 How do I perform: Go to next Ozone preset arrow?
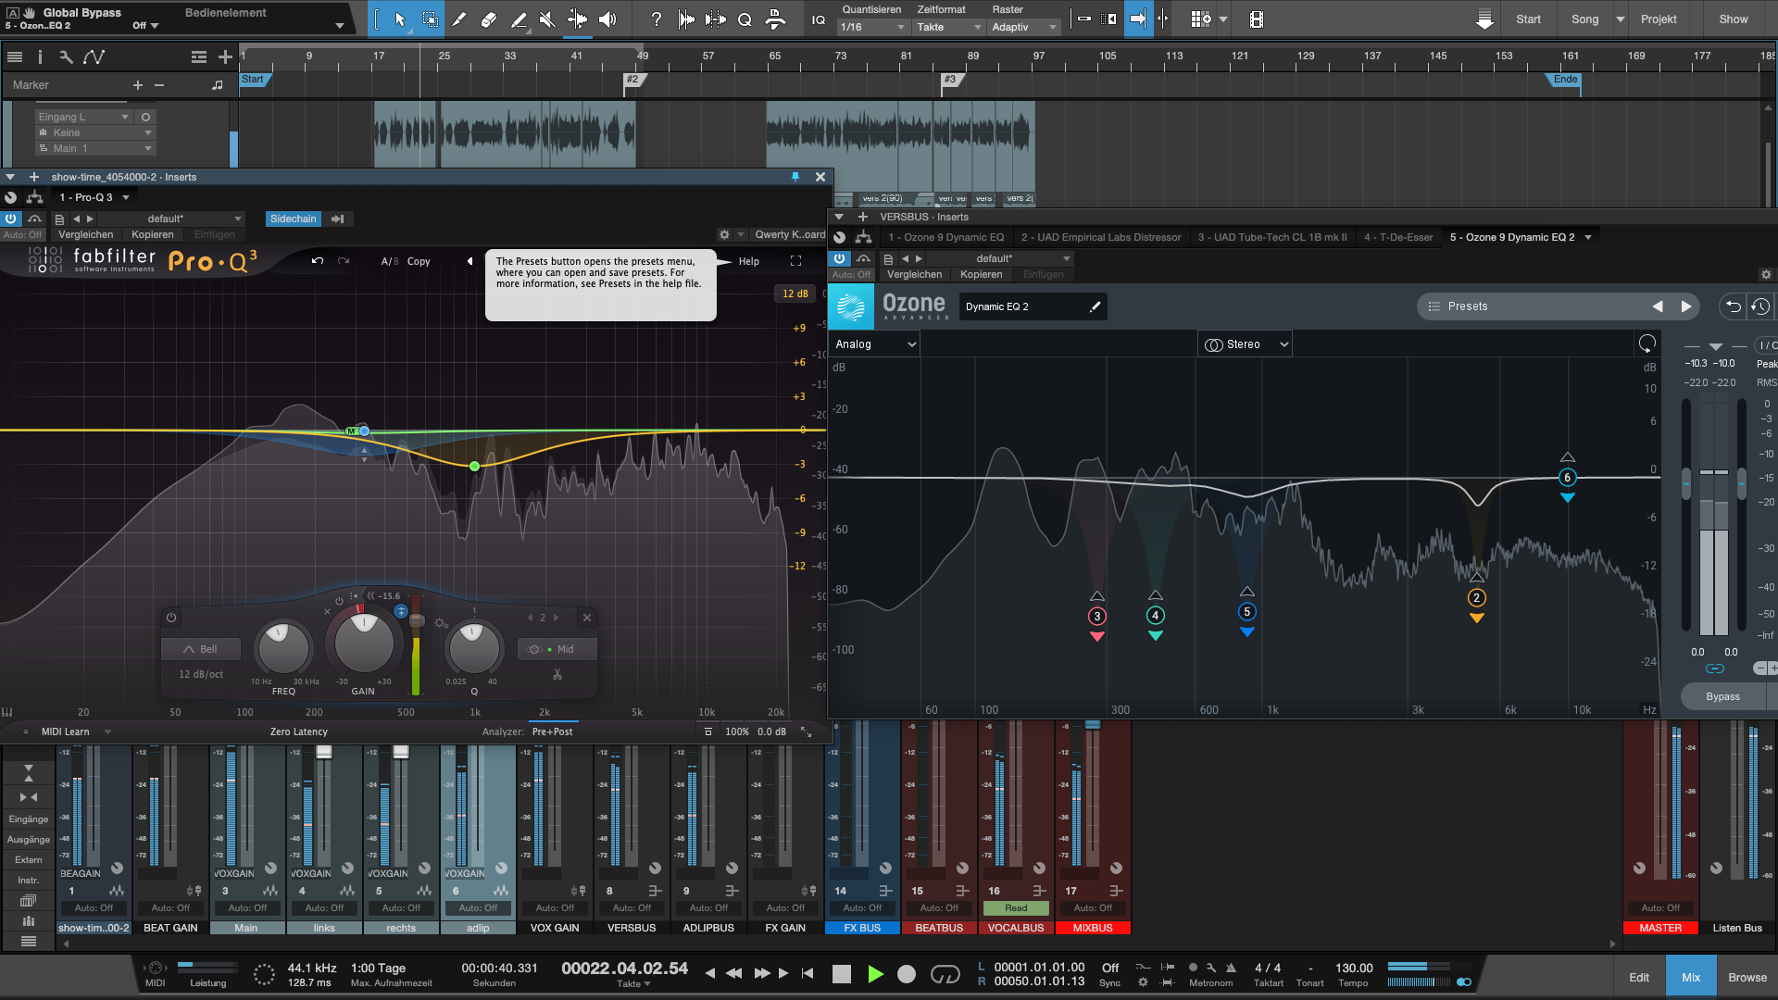pyautogui.click(x=1686, y=306)
